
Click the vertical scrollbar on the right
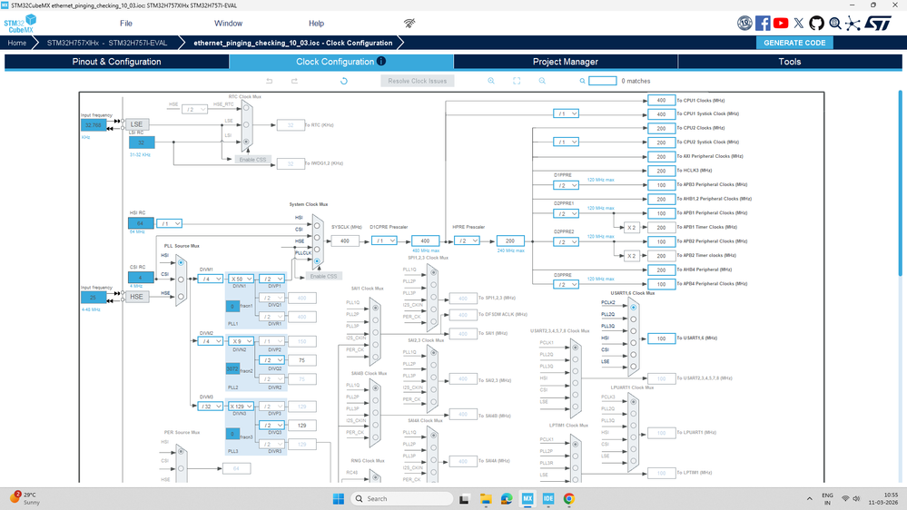[900, 182]
